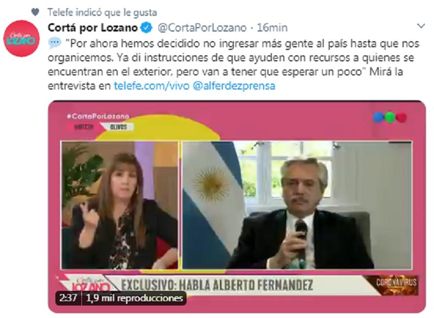Click the Coronavirus badge in video banner
The height and width of the screenshot is (318, 434).
click(396, 285)
